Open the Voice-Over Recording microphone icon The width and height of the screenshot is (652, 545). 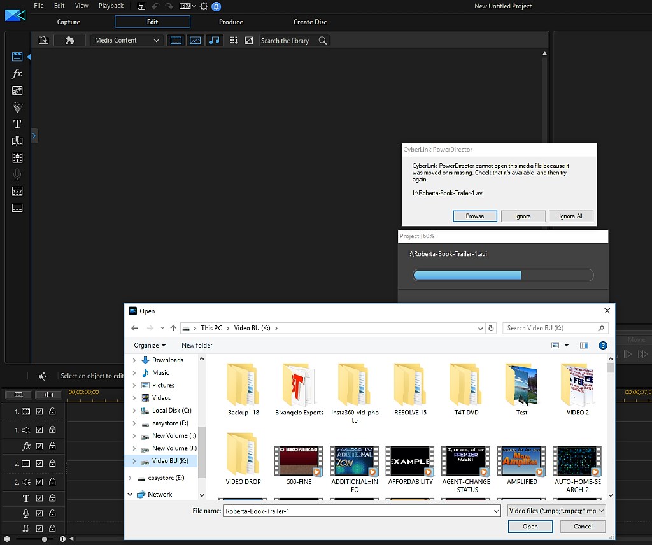point(17,174)
